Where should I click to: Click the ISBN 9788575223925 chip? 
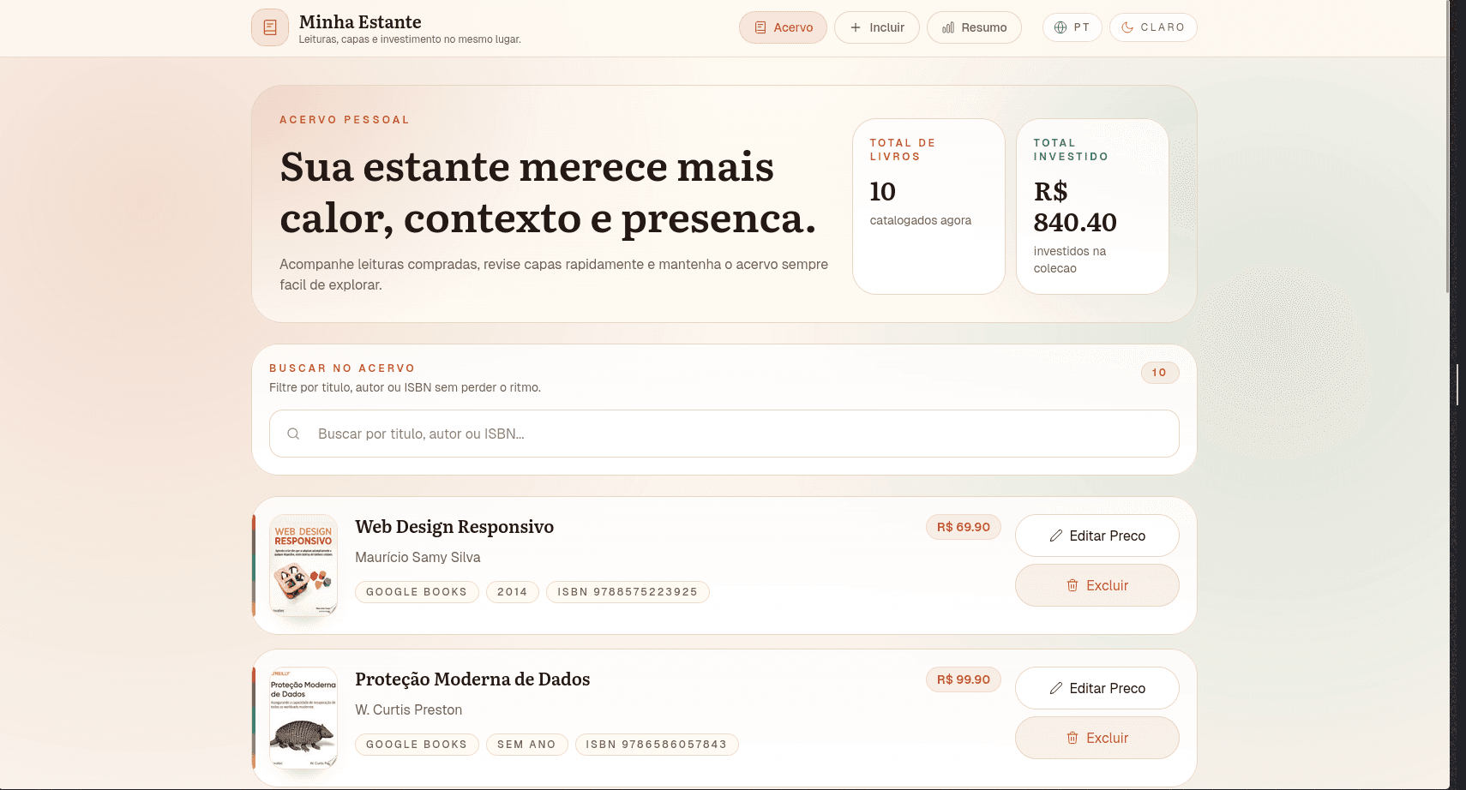click(628, 591)
